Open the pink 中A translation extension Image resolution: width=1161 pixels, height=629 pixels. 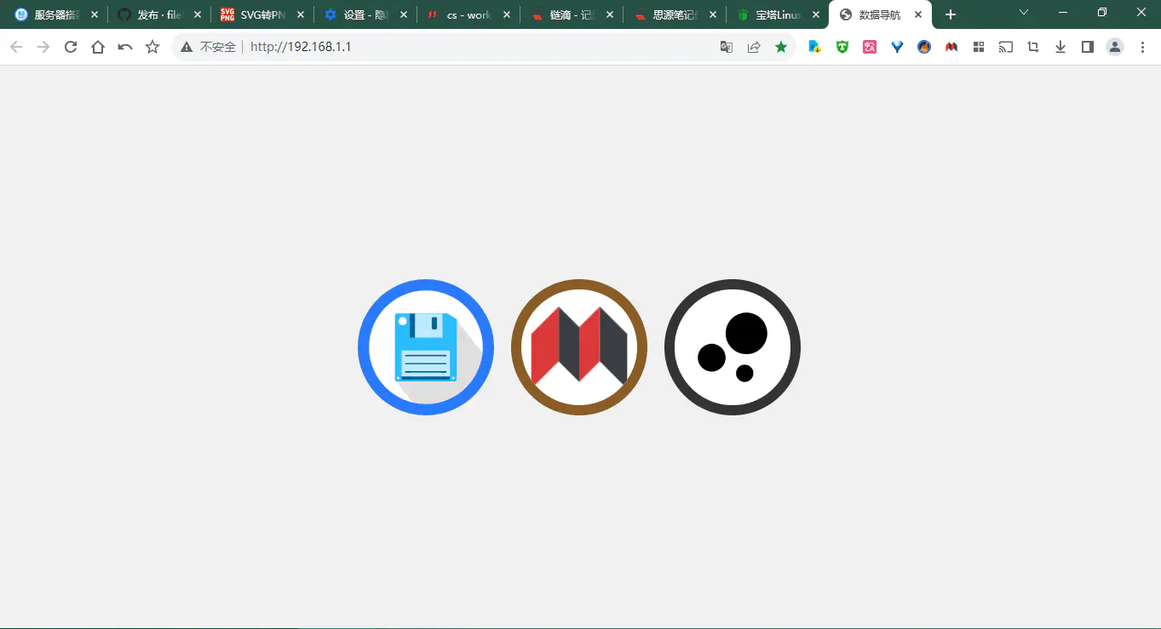[870, 47]
